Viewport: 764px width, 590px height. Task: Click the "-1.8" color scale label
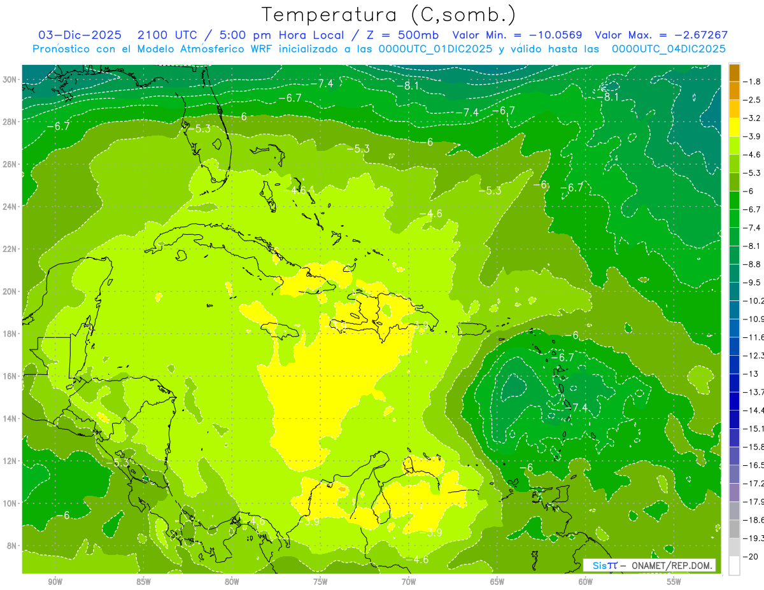pos(752,81)
